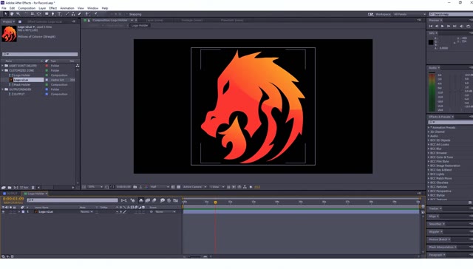Image resolution: width=473 pixels, height=269 pixels.
Task: Select the Mask Holder composition item
Action: point(21,85)
